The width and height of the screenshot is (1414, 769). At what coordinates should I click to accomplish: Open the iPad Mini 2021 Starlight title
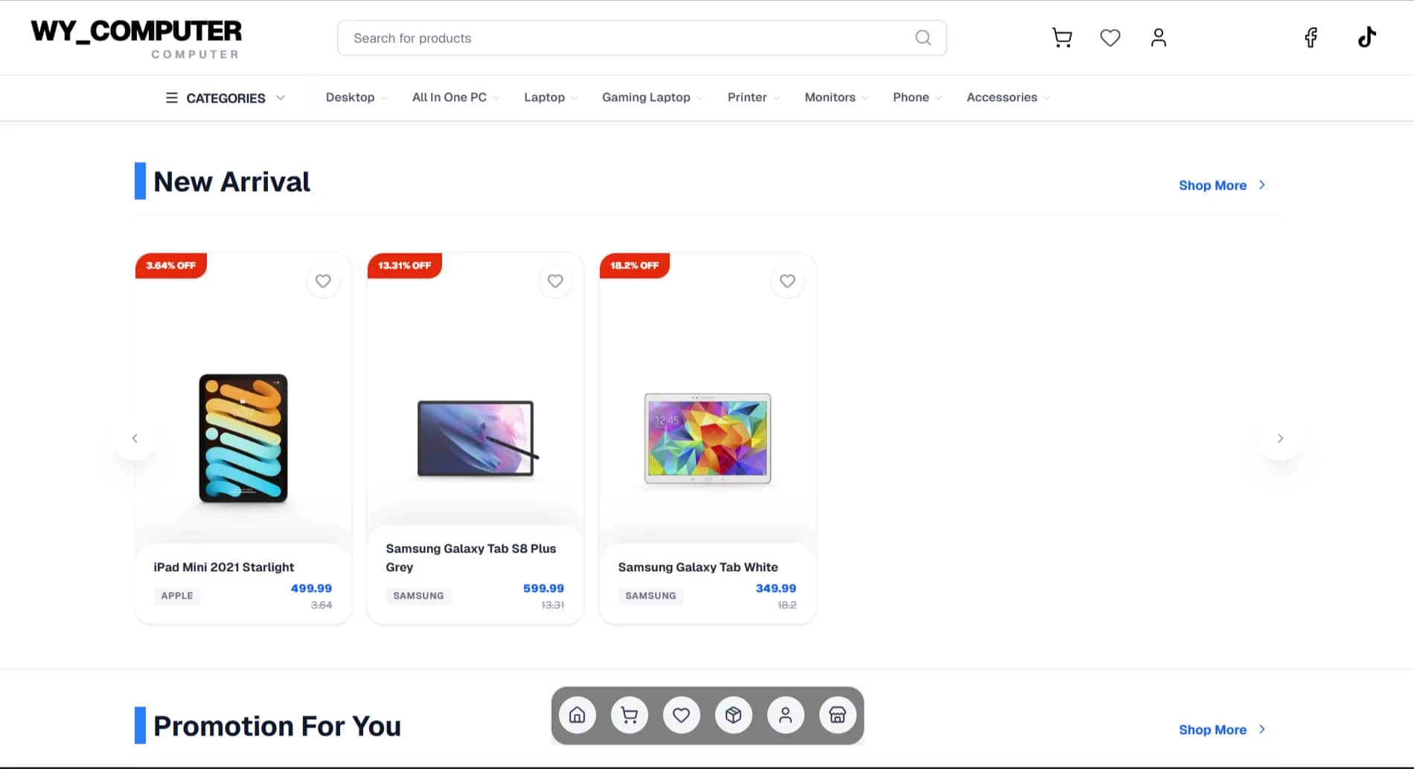coord(224,567)
